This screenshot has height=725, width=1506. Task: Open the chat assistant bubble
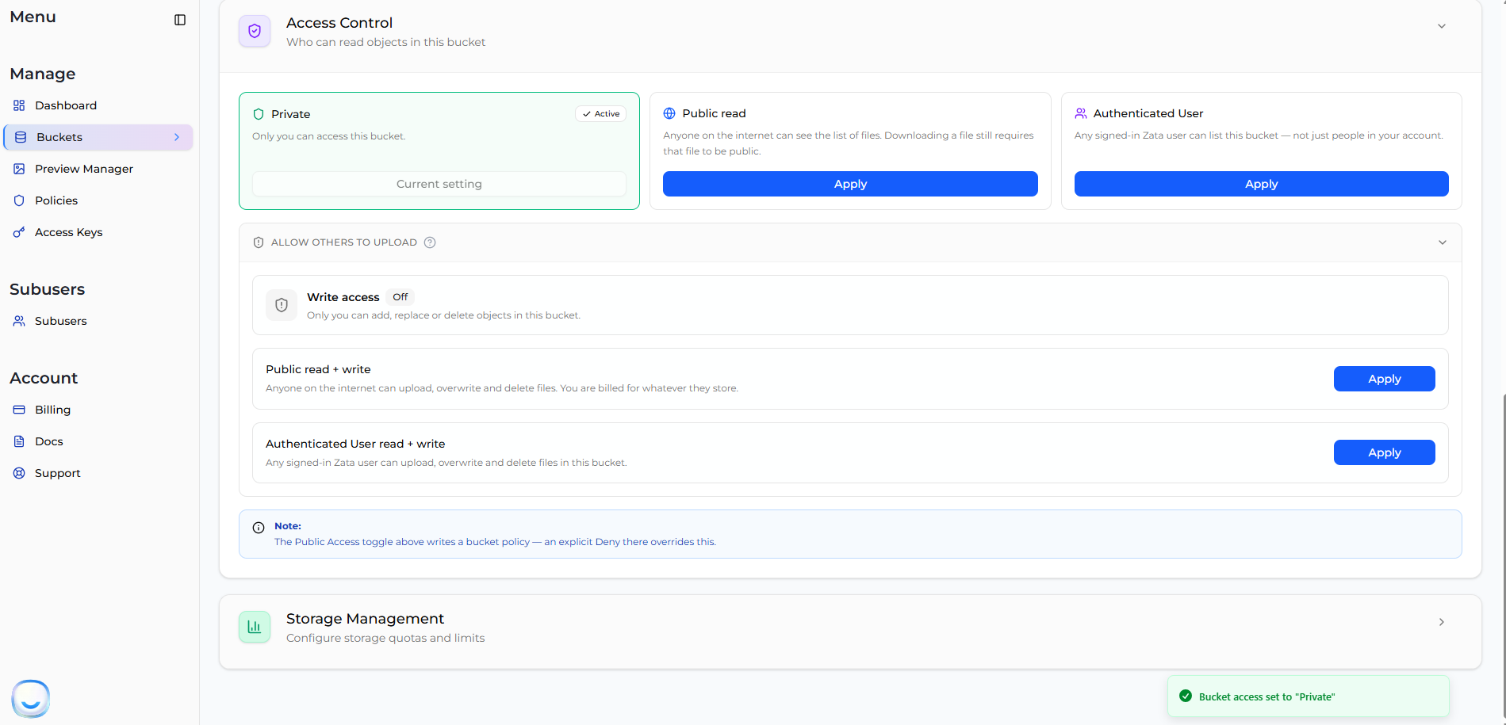[x=31, y=698]
